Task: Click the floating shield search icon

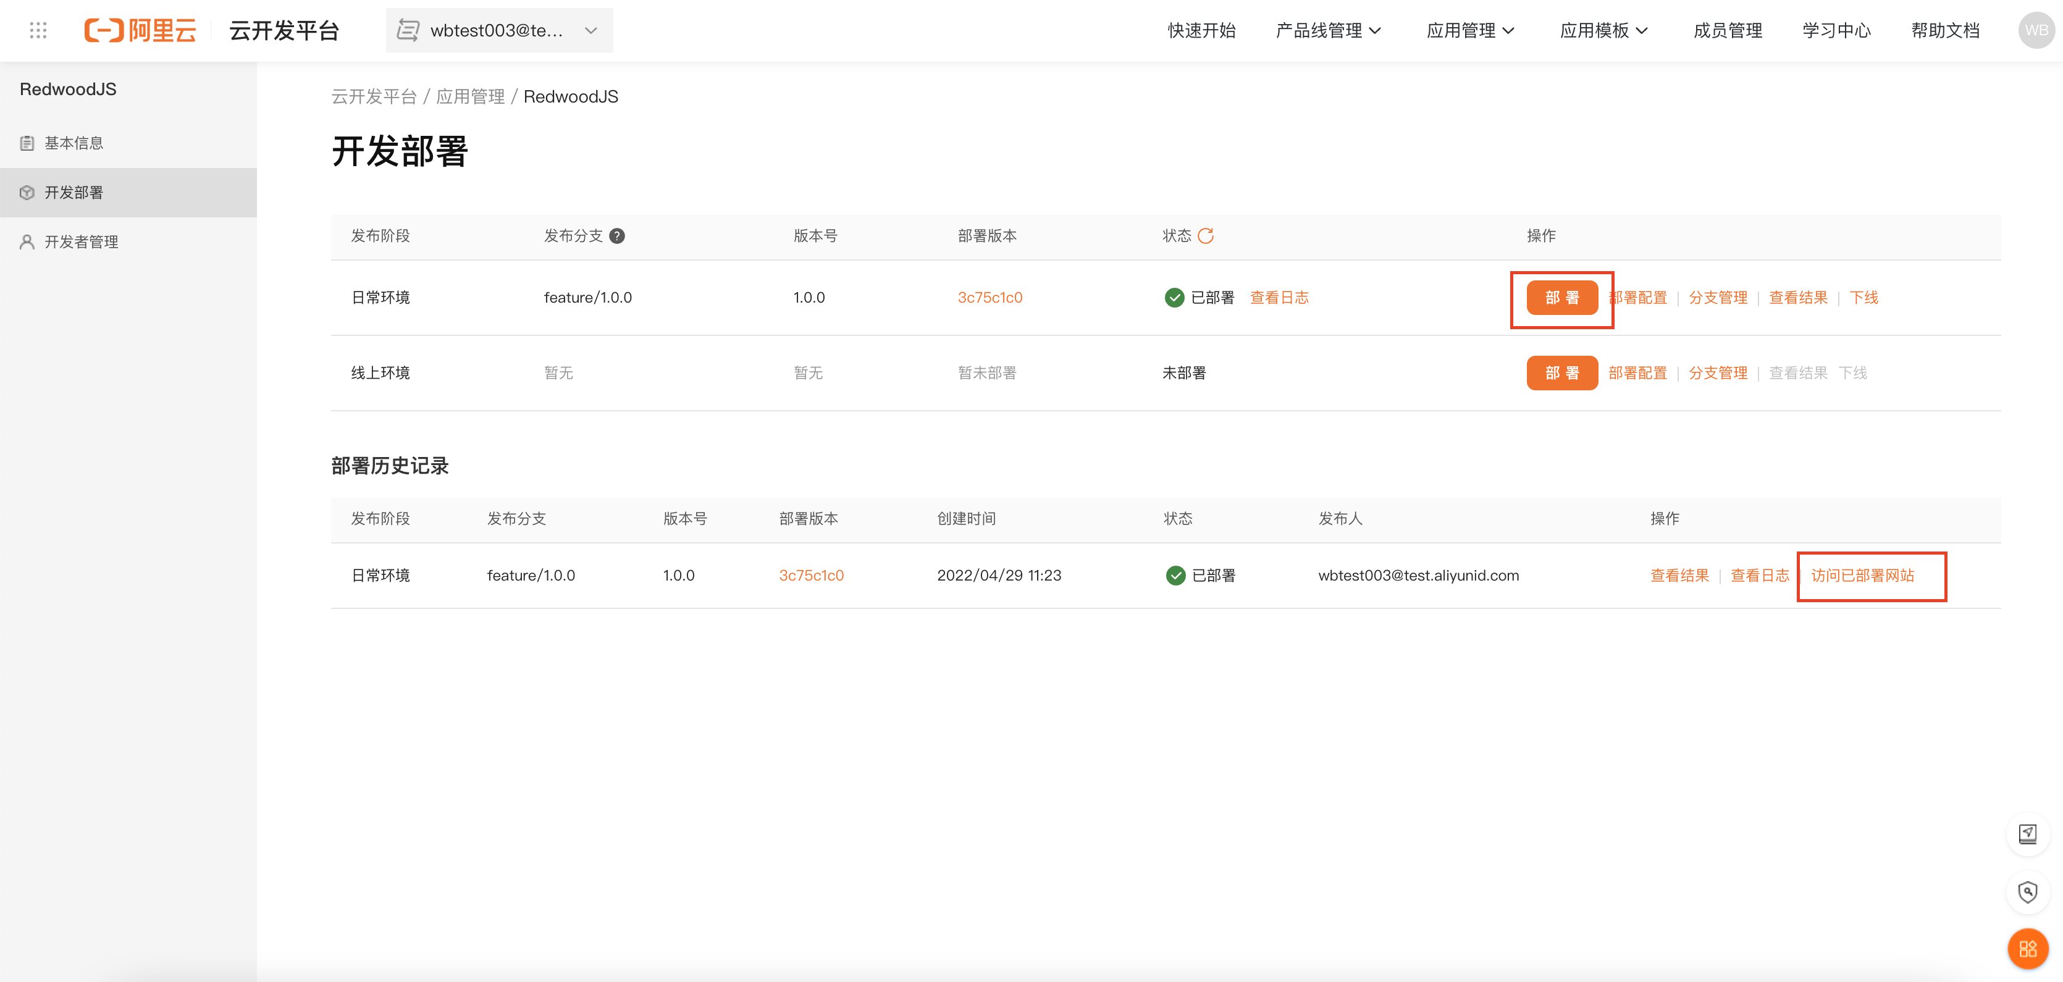Action: [x=2027, y=891]
